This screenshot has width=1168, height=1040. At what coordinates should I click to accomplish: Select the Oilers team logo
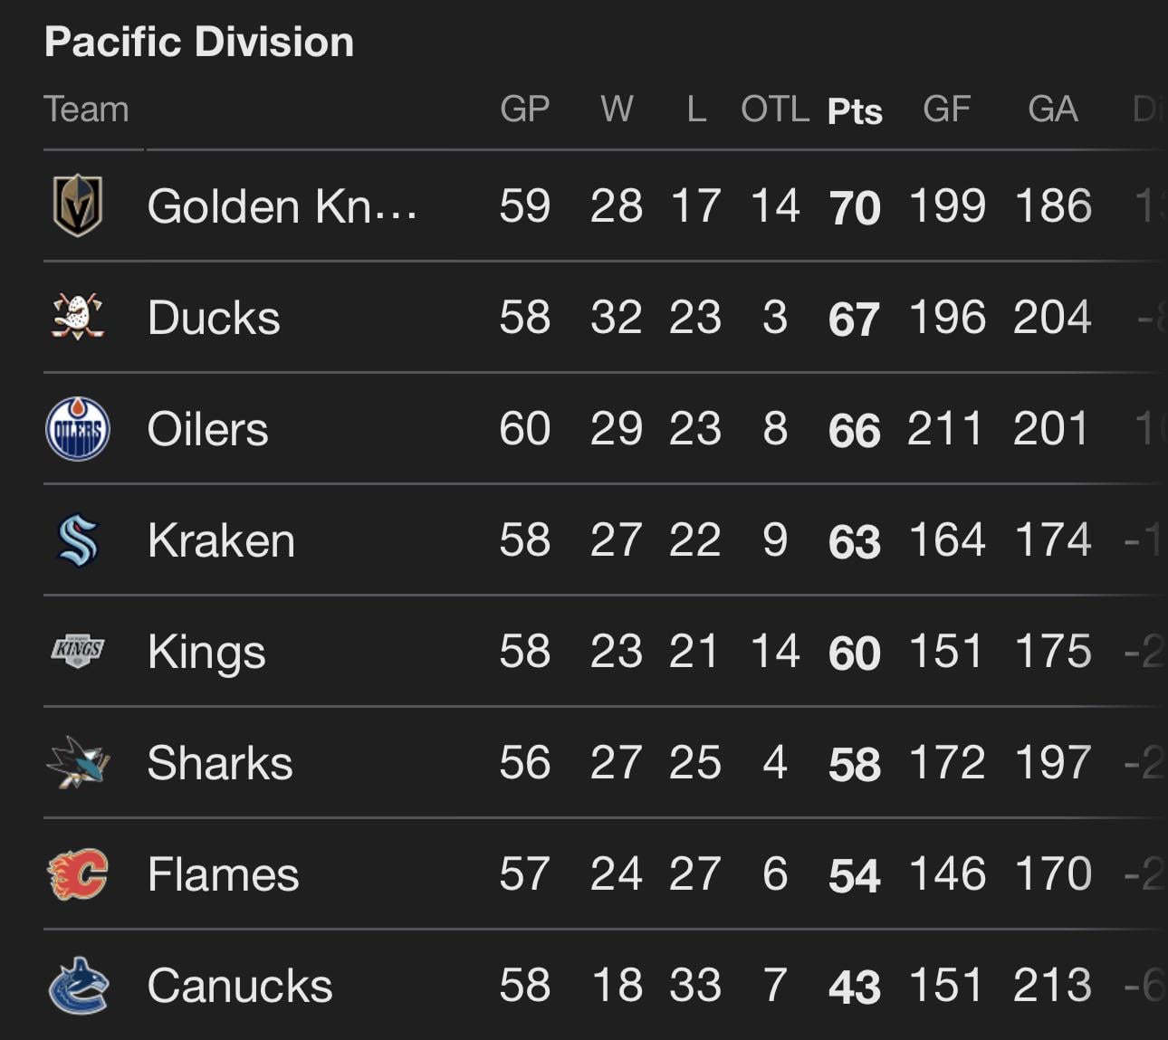pos(77,429)
